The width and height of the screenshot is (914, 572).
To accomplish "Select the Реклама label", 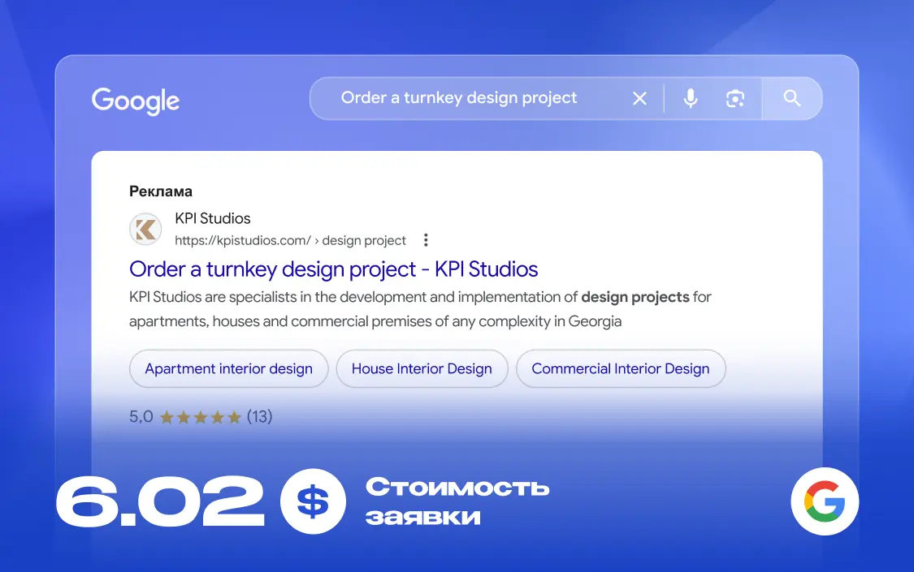I will click(x=159, y=191).
